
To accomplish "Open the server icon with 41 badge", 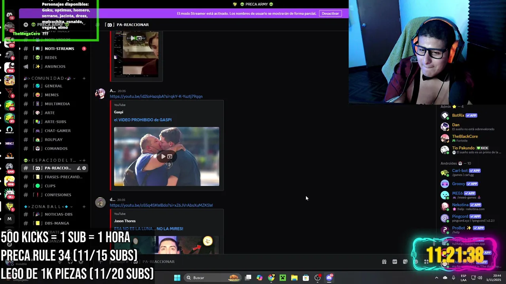I will [9, 105].
